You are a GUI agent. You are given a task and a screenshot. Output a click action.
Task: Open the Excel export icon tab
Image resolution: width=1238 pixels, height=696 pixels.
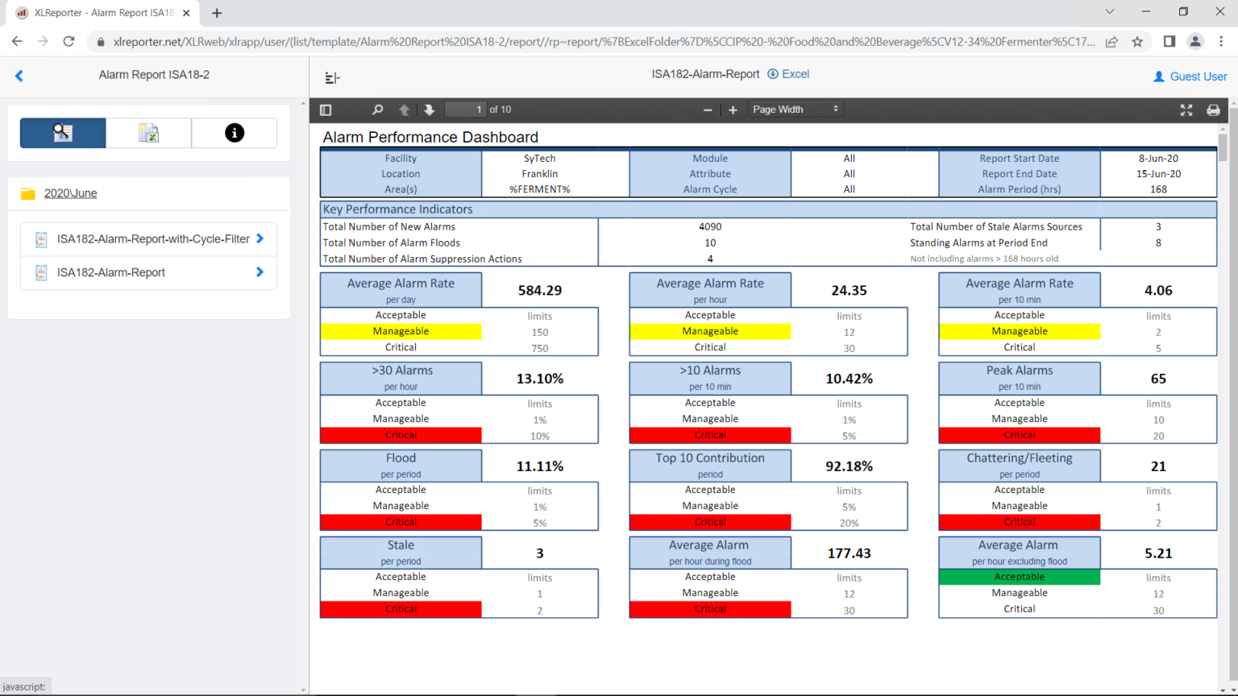148,133
